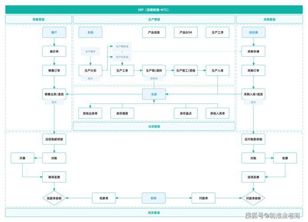This screenshot has height=222, width=308.
Task: Select the 收款单核销 diamond shape
Action: tap(54, 198)
